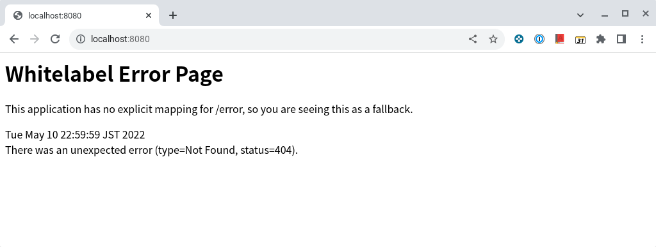Viewport: 656px width, 247px height.
Task: View site information icon in address bar
Action: point(80,39)
